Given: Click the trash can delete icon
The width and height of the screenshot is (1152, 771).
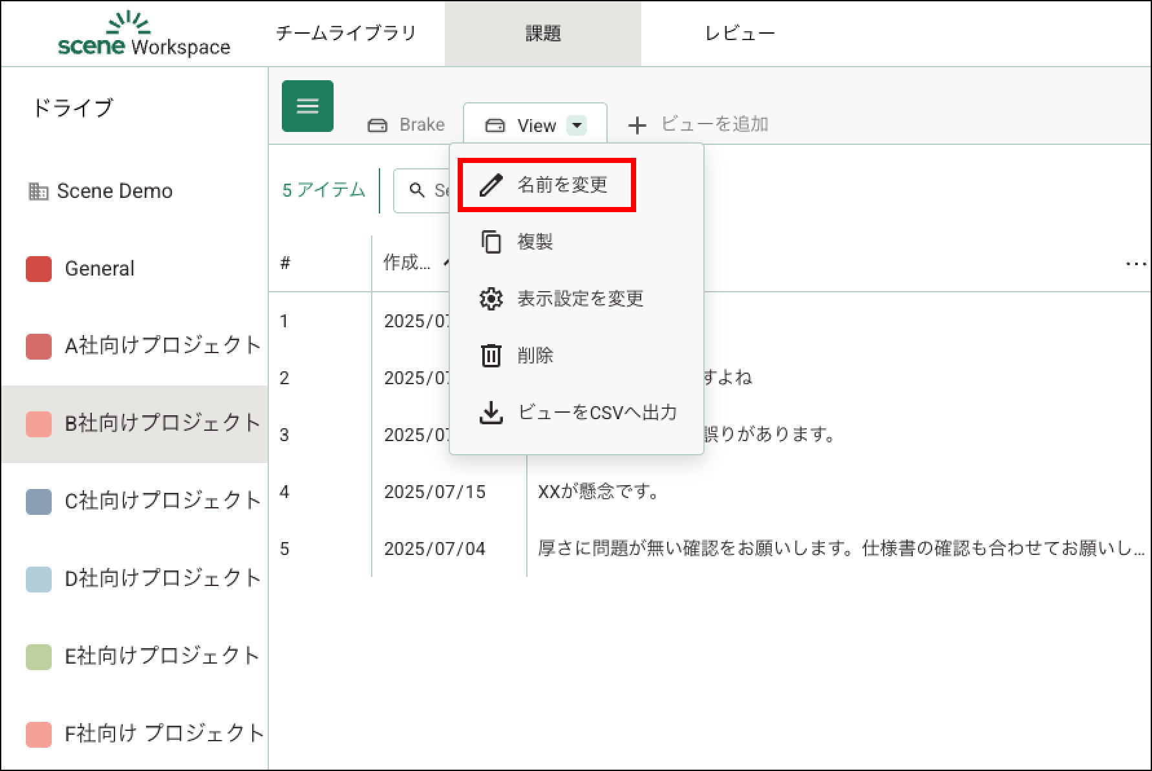Looking at the screenshot, I should coord(491,356).
